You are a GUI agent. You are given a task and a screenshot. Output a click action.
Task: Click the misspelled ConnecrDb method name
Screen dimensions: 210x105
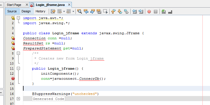click(89, 79)
